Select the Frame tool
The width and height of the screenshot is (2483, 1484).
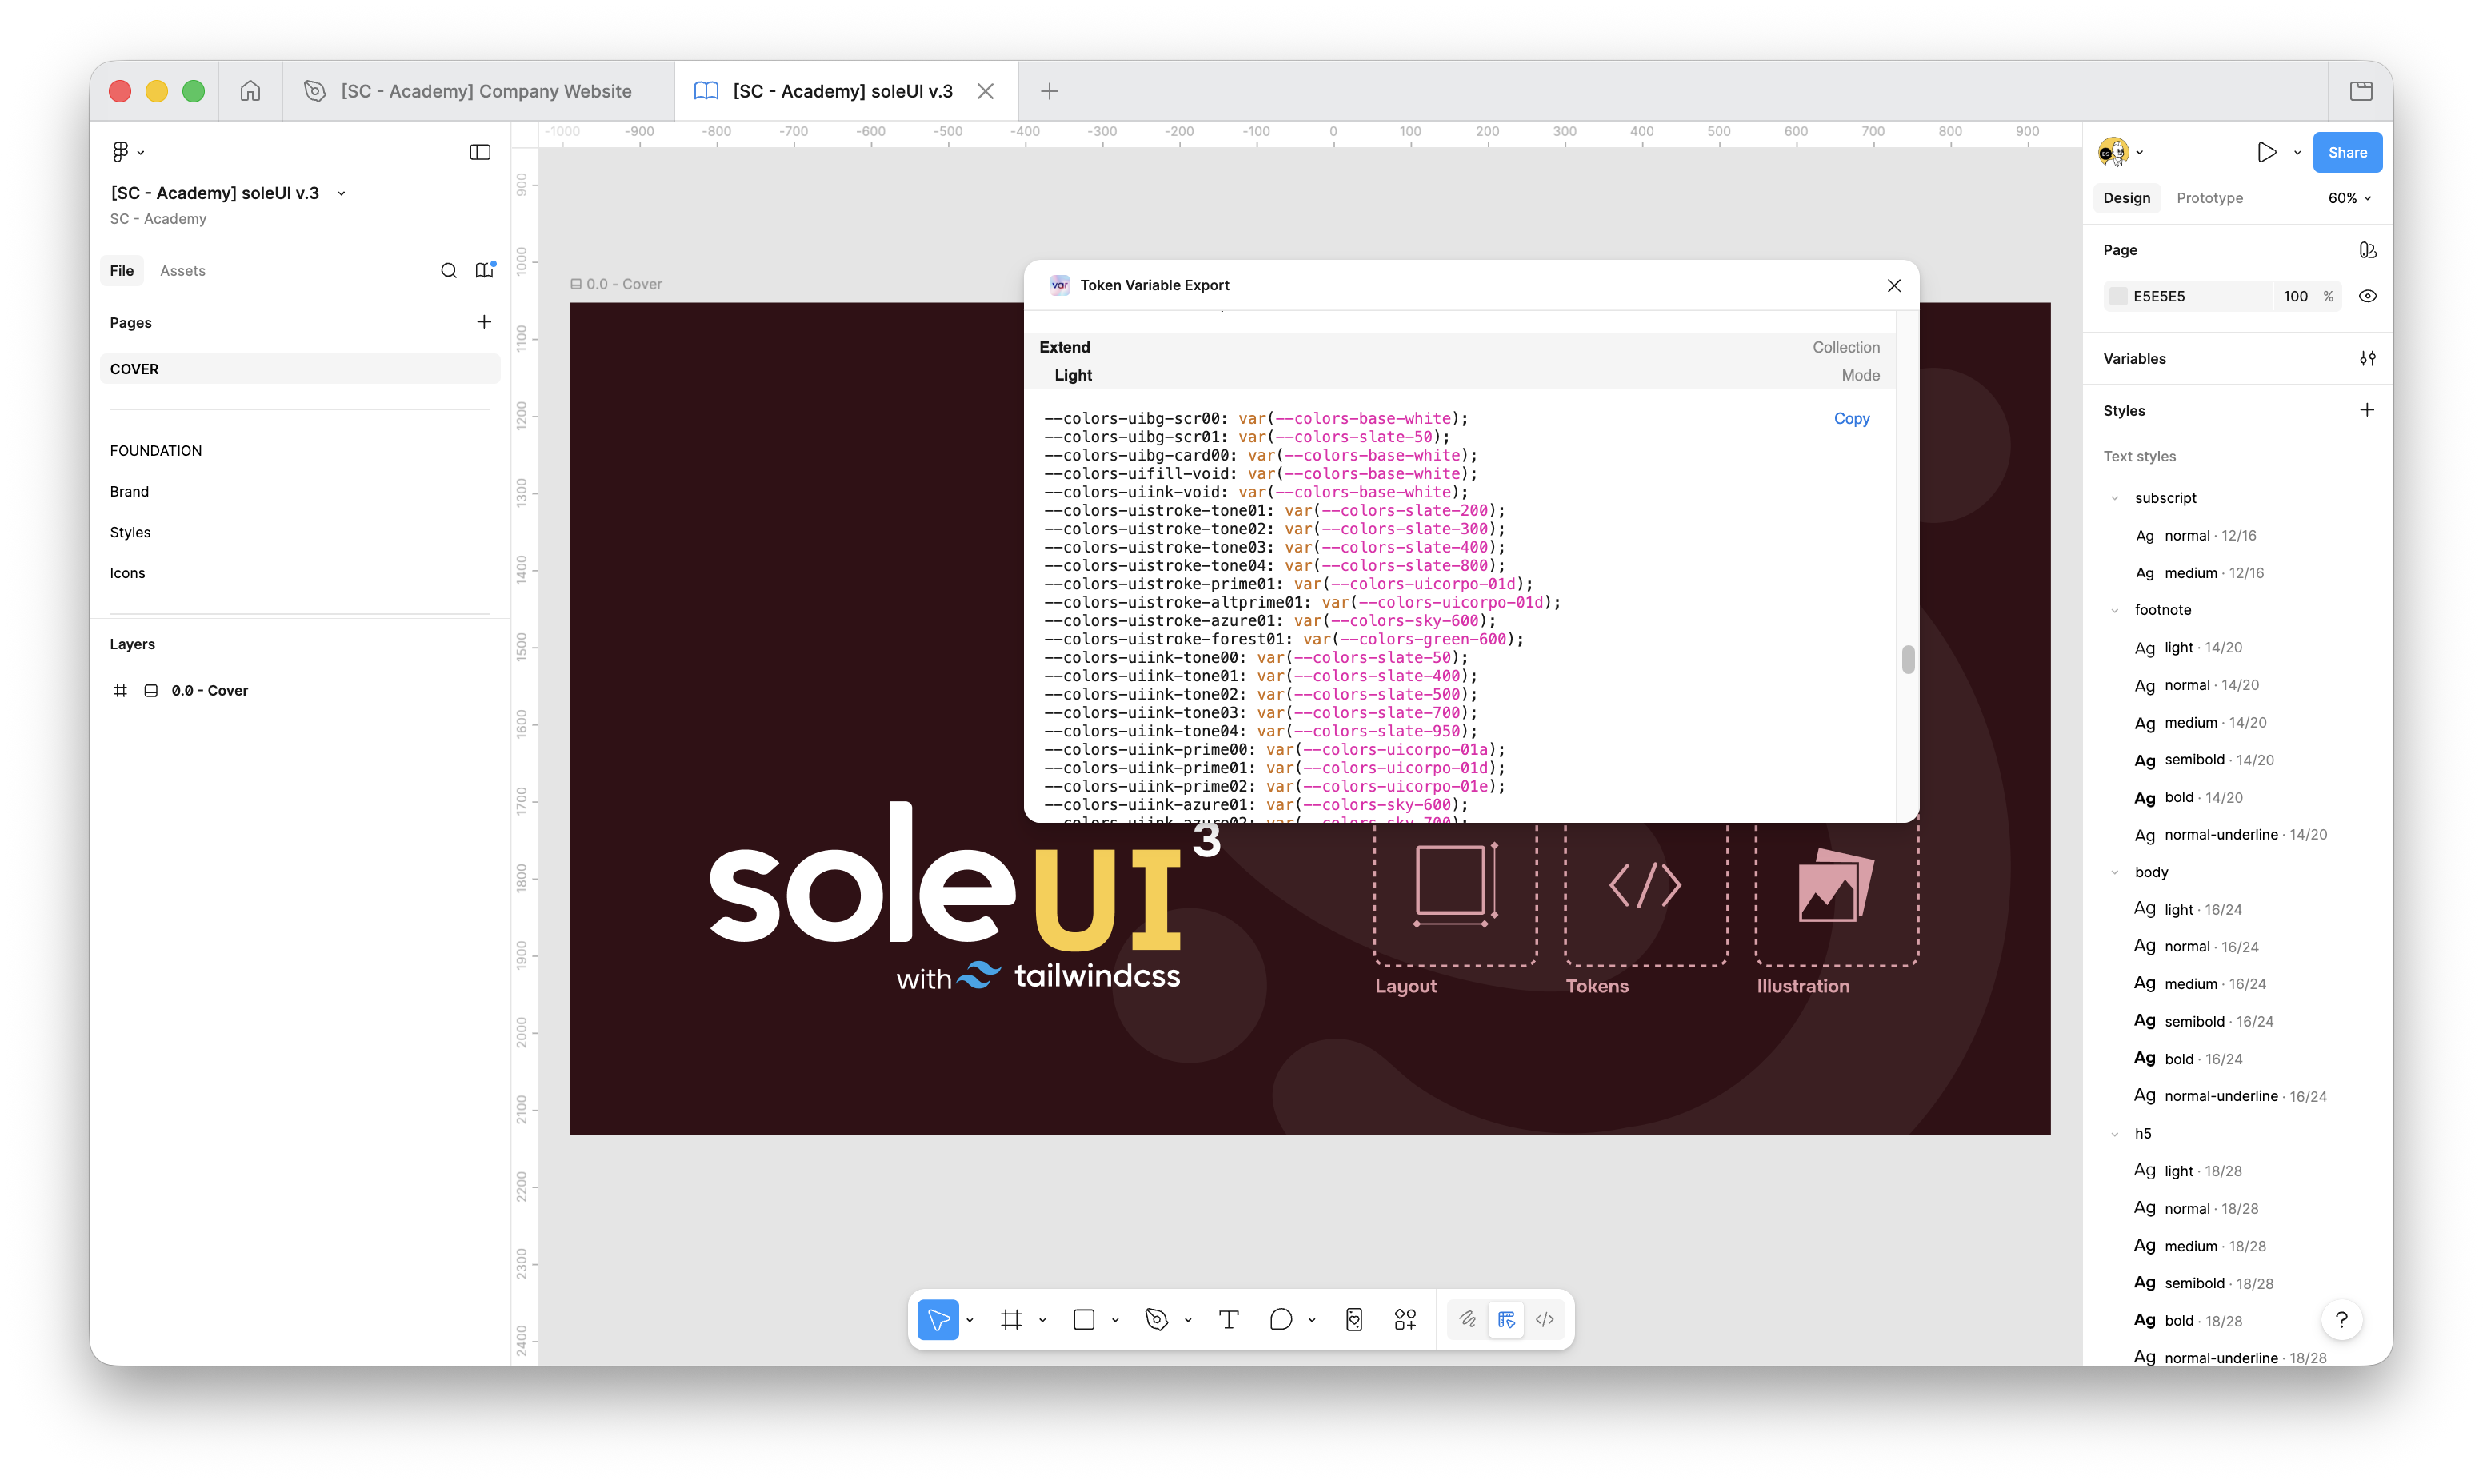coord(1010,1319)
